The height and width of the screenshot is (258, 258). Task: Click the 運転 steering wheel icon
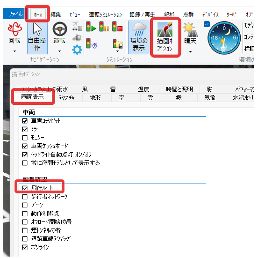coord(59,29)
